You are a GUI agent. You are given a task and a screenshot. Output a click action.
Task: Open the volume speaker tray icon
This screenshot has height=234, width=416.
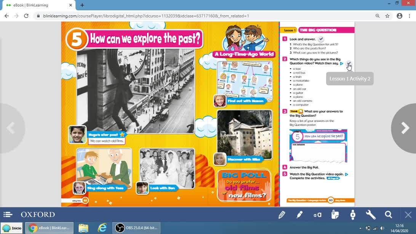(382, 228)
